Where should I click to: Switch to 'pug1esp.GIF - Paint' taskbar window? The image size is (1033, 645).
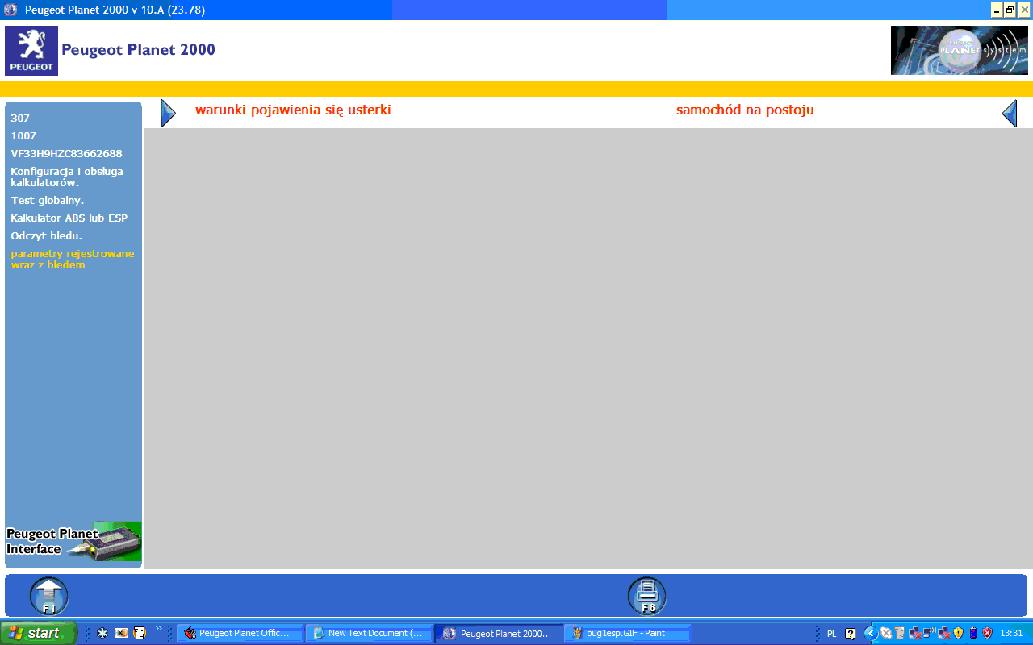[628, 633]
